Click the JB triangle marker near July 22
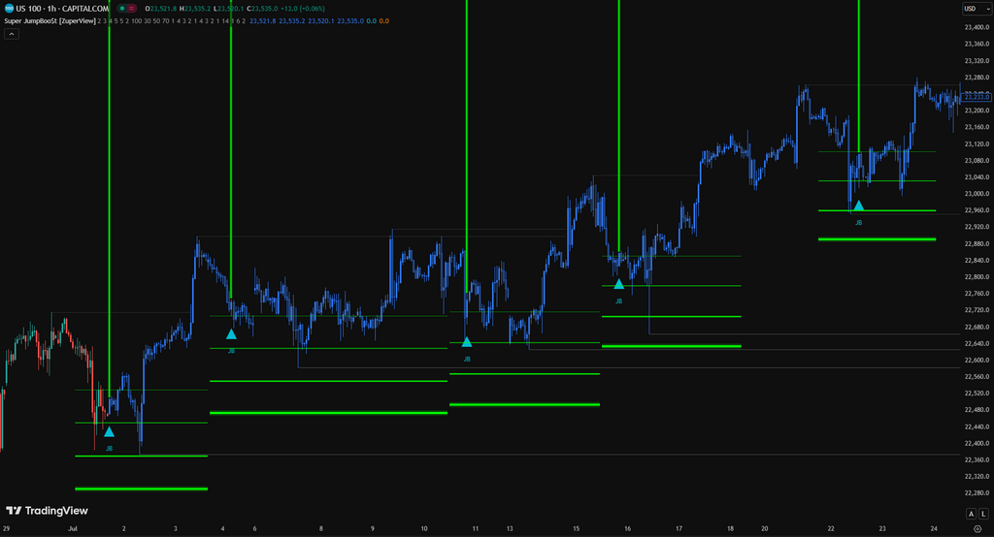This screenshot has height=537, width=994. (x=858, y=205)
